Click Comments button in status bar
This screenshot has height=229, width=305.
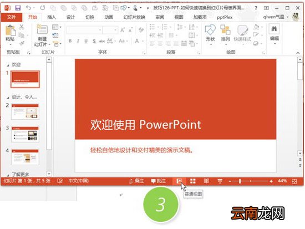click(x=159, y=181)
